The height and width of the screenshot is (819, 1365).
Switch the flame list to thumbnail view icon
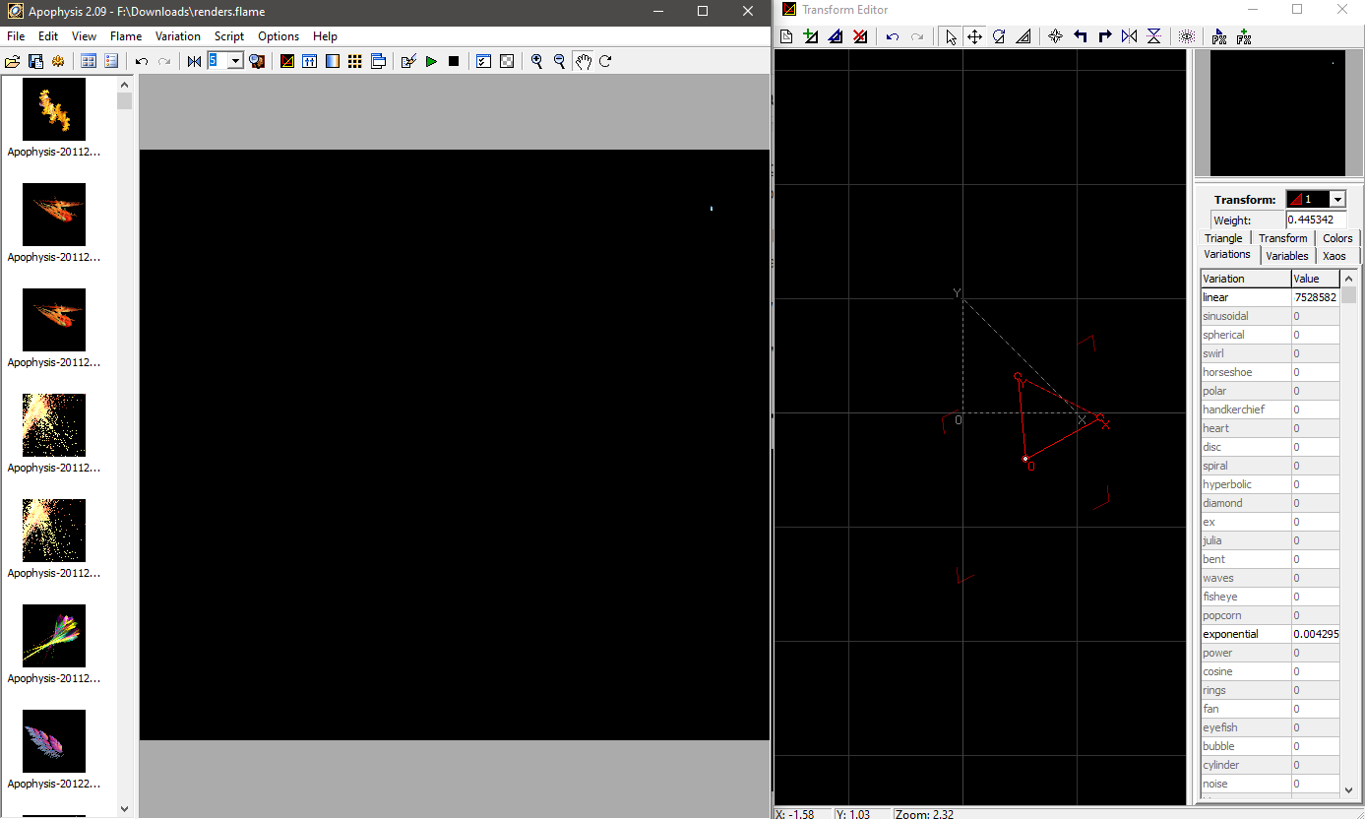click(x=89, y=61)
